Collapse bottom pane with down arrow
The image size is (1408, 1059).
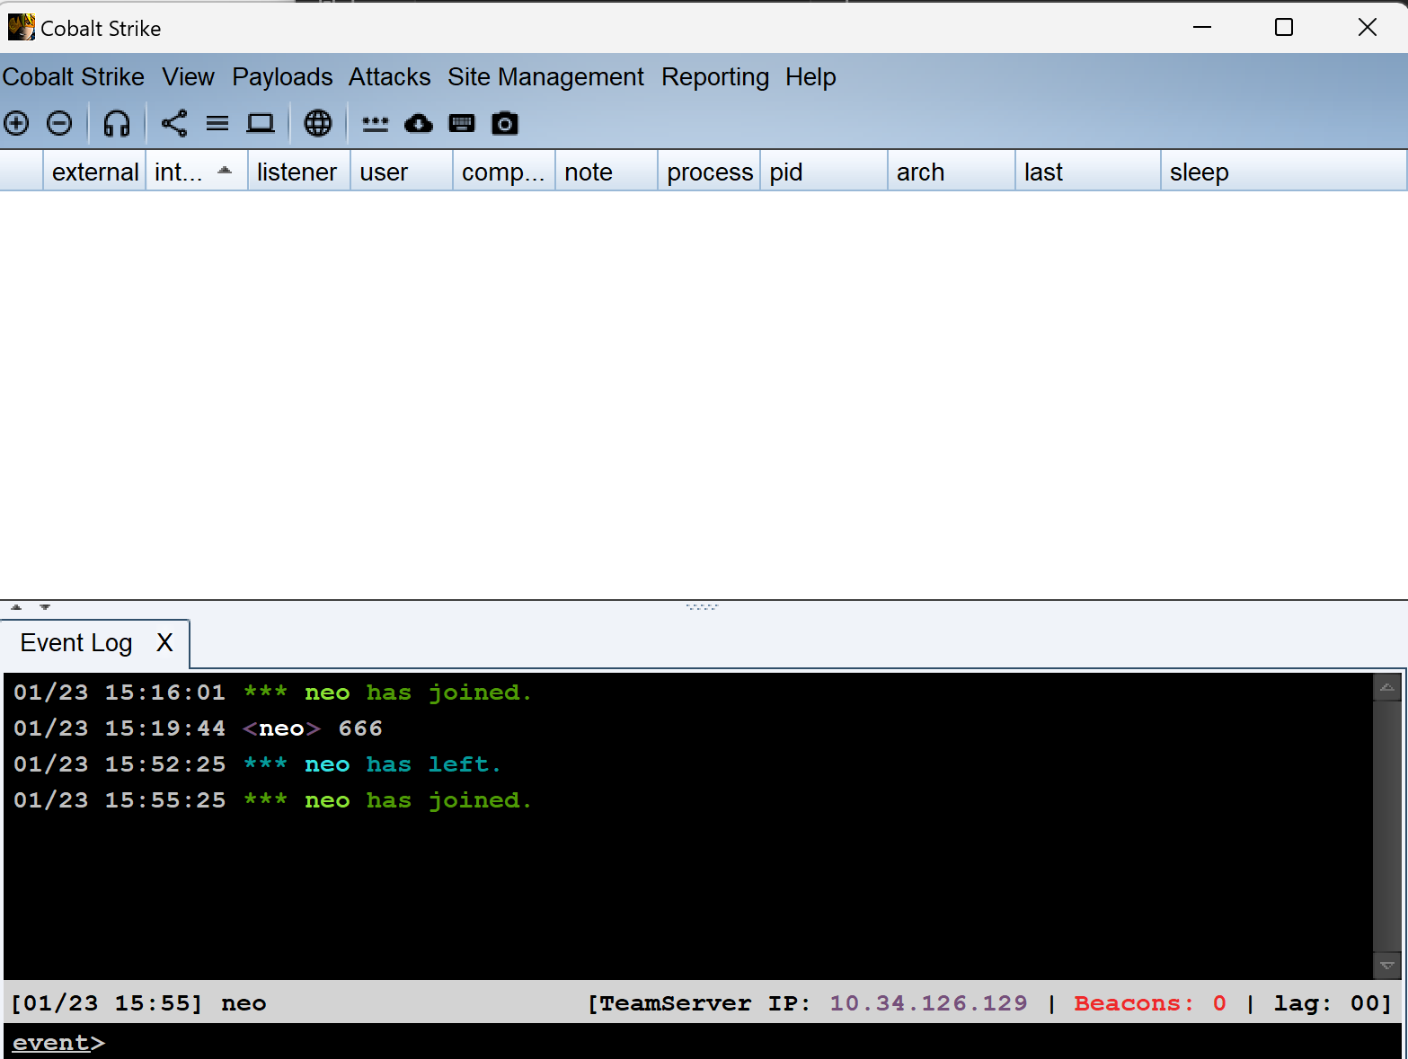tap(45, 607)
